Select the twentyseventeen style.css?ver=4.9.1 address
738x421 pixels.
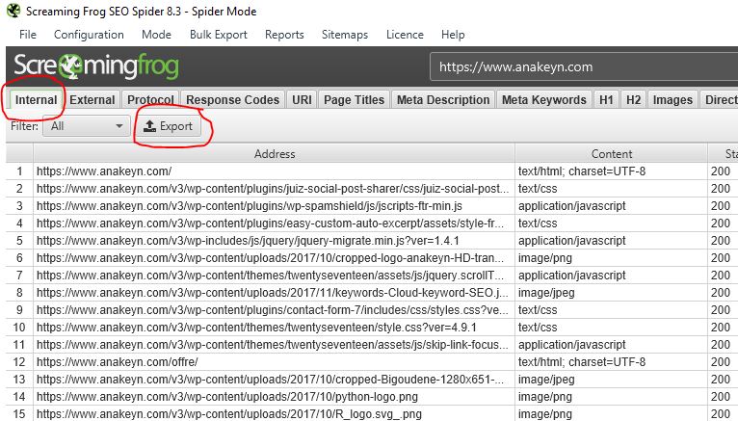pyautogui.click(x=274, y=328)
